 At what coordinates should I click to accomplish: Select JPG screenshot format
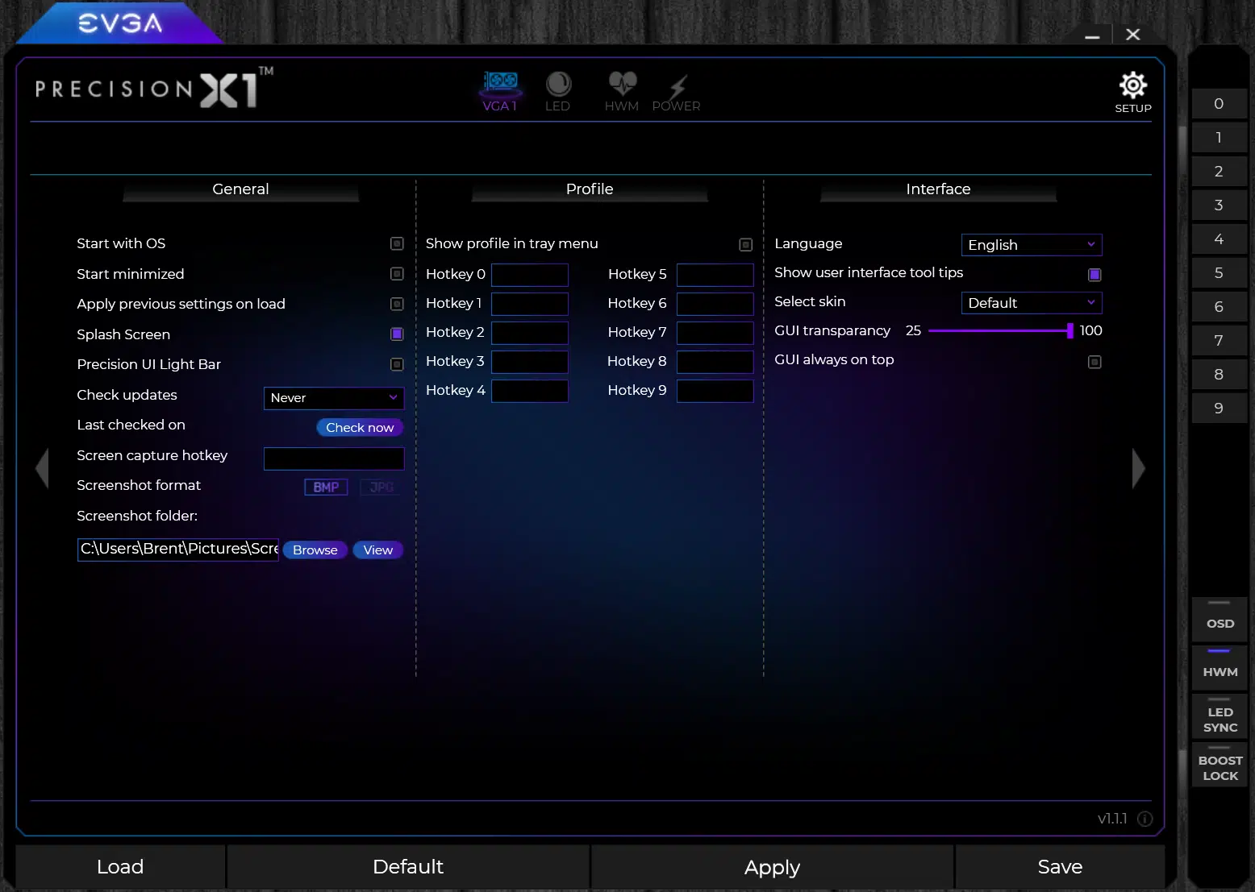tap(382, 487)
